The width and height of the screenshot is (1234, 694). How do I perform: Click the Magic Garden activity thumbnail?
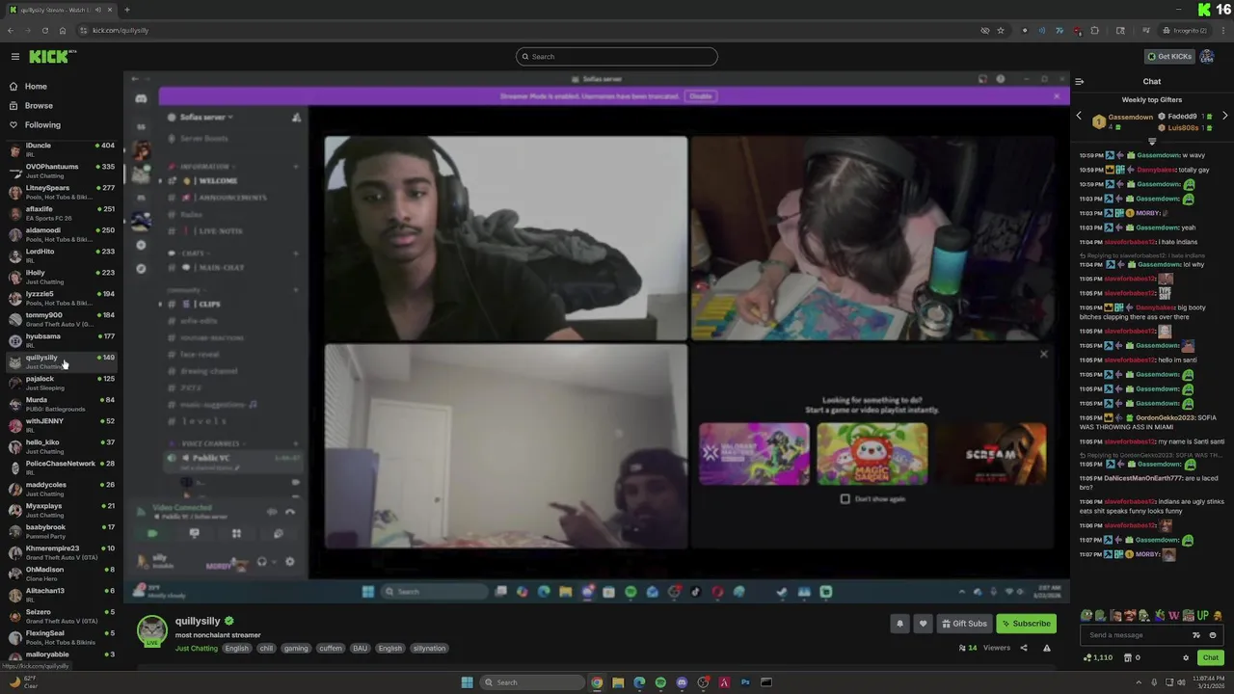click(x=872, y=454)
